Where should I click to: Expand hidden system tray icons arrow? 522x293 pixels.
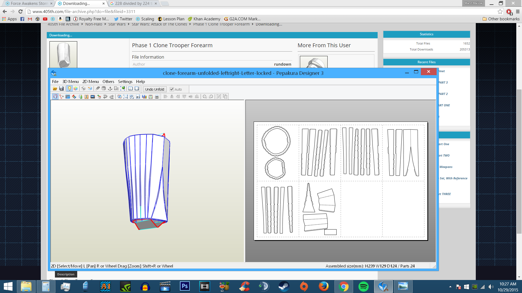[x=450, y=286]
